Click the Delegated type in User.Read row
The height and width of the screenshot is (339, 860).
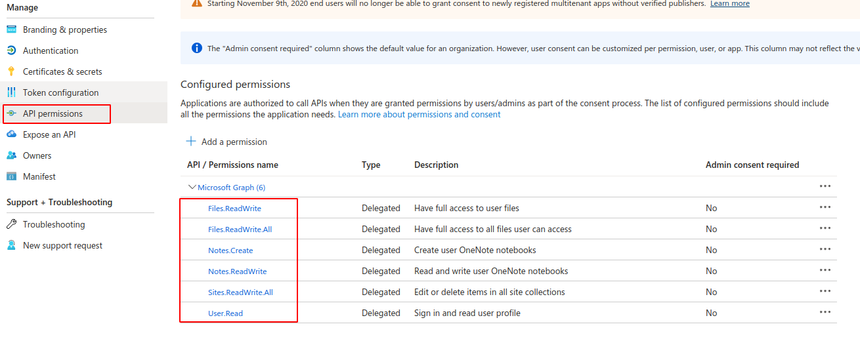[381, 313]
